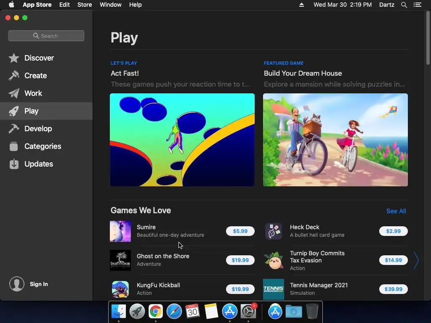Click the Tennis Manager 2021 title
Image resolution: width=431 pixels, height=323 pixels.
tap(319, 285)
